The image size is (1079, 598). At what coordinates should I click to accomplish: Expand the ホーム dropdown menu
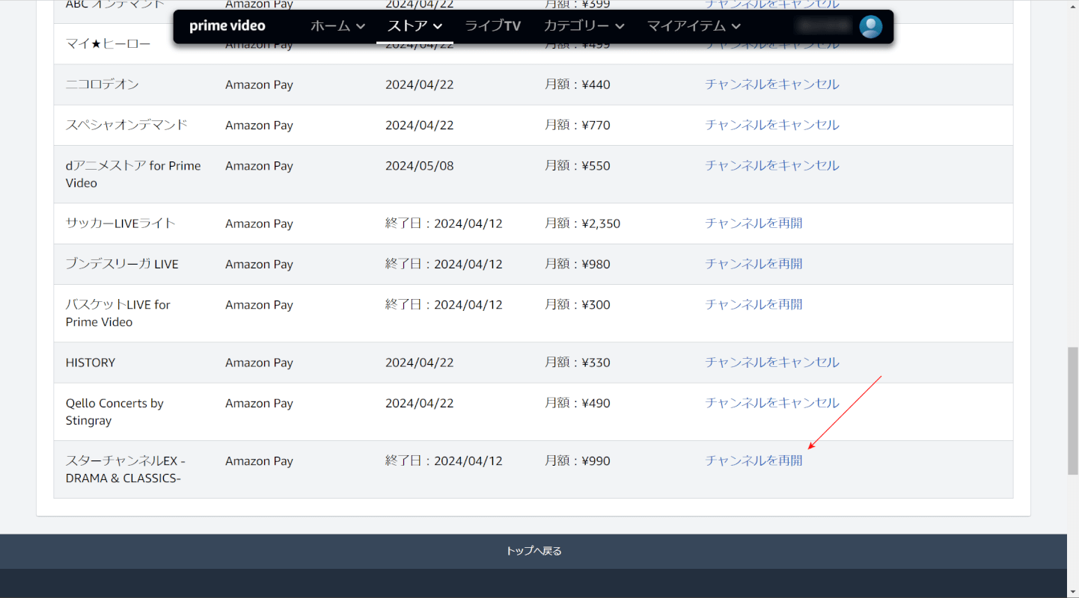pos(338,26)
